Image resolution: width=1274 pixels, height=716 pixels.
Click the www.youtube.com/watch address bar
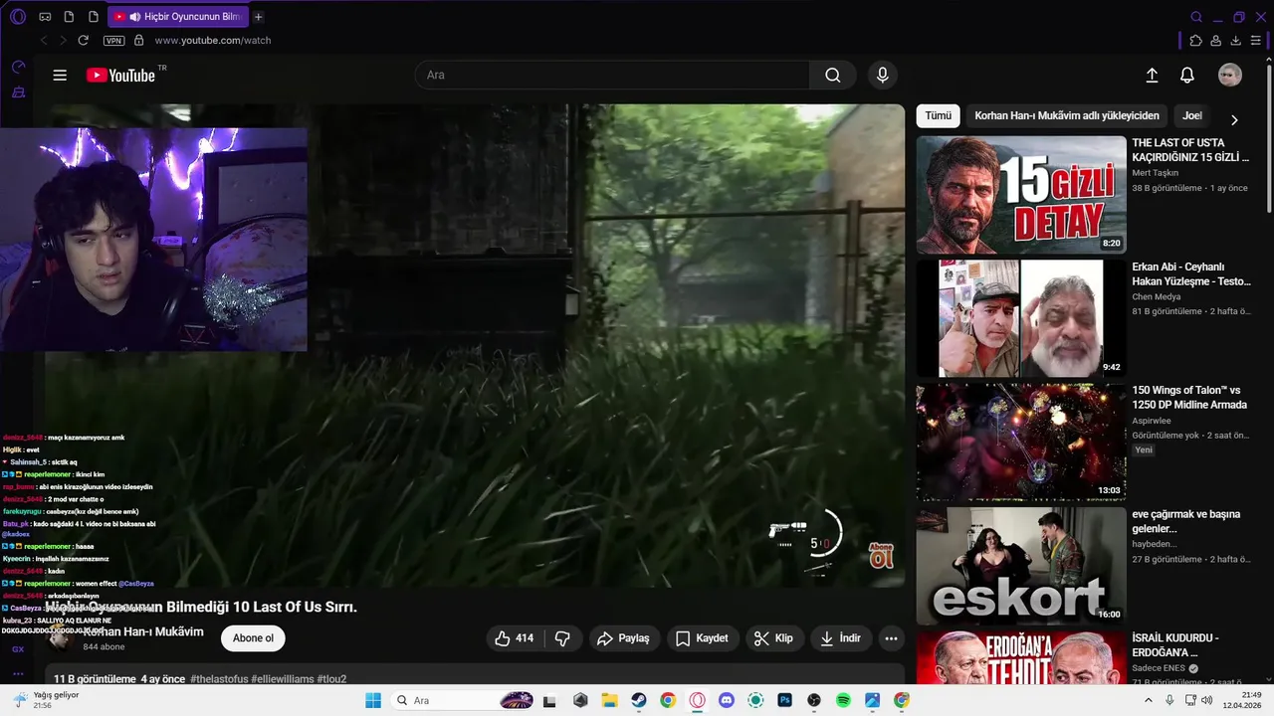(213, 41)
